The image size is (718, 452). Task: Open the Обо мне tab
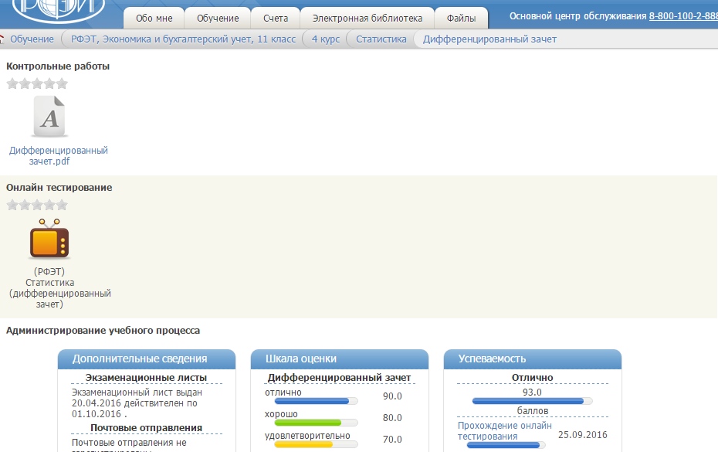pyautogui.click(x=154, y=18)
